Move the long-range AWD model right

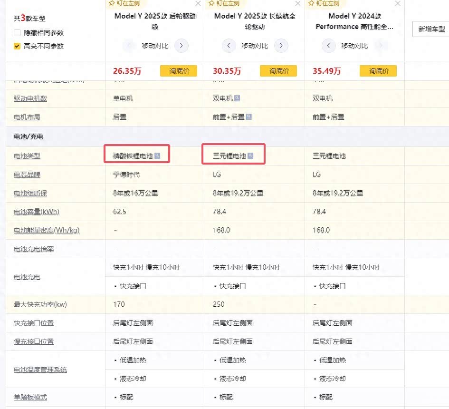pyautogui.click(x=281, y=46)
